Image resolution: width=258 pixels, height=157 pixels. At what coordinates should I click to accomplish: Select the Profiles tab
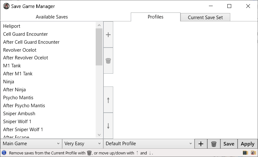(x=156, y=17)
